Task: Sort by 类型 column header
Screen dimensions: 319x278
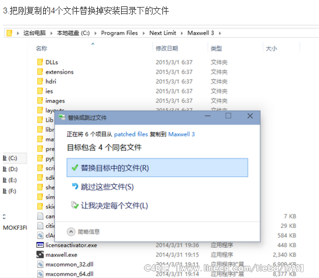Action: pos(217,48)
